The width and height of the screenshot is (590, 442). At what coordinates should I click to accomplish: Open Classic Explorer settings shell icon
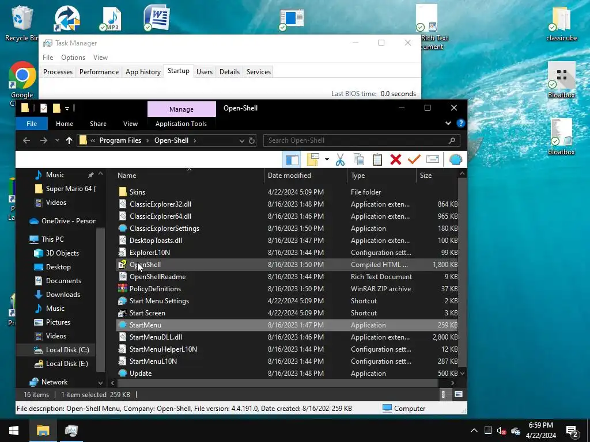(456, 160)
